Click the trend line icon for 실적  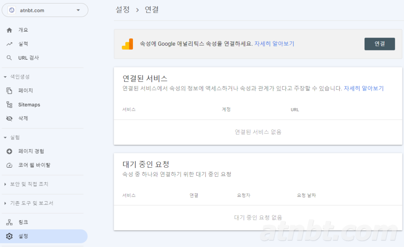click(x=9, y=44)
